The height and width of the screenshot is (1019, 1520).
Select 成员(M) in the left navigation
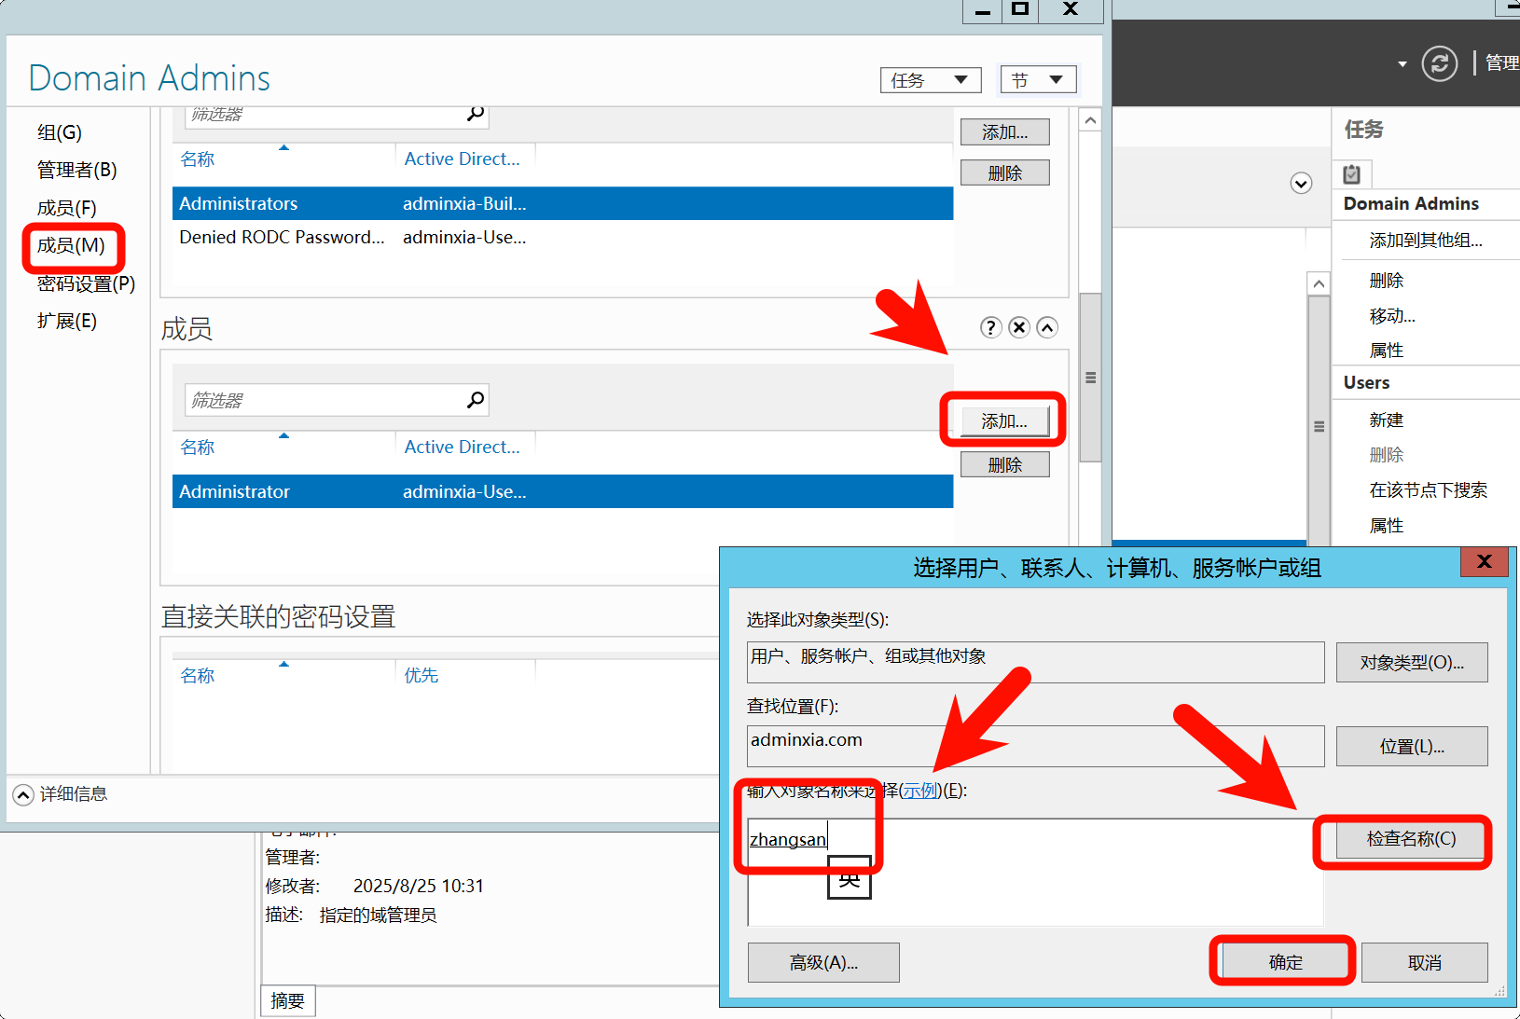(x=71, y=246)
